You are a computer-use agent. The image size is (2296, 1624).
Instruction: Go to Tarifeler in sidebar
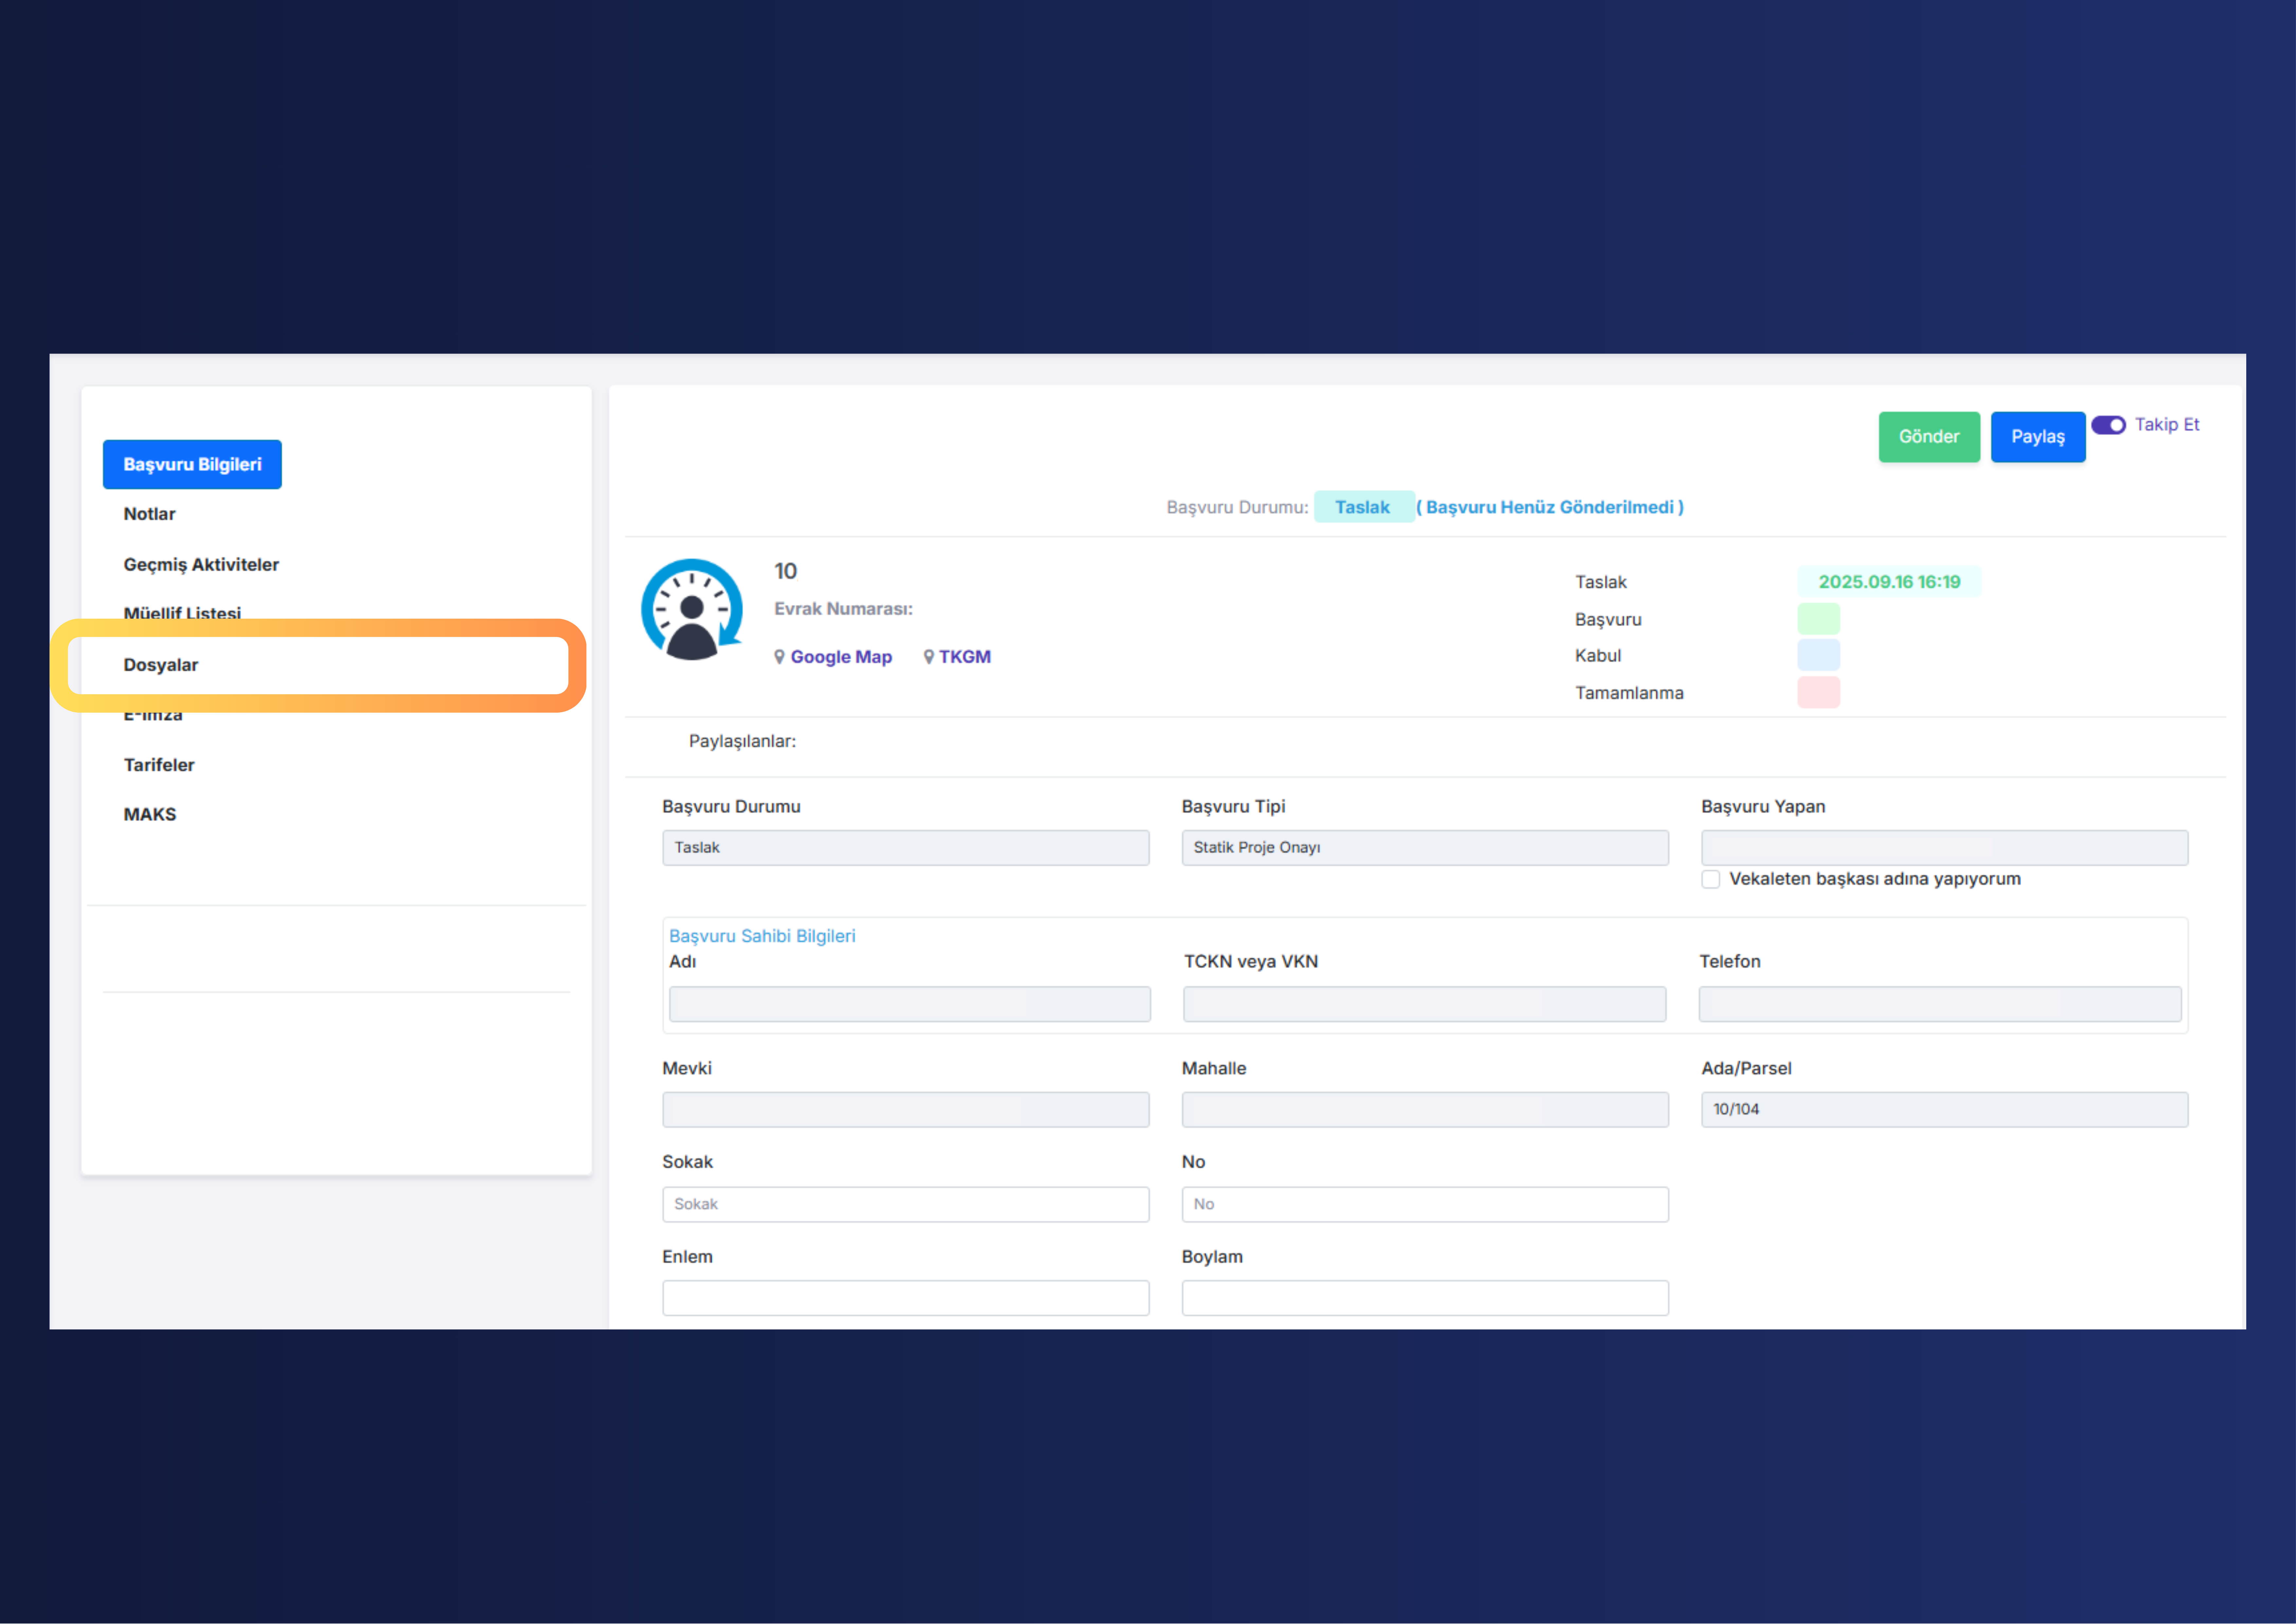pos(159,765)
